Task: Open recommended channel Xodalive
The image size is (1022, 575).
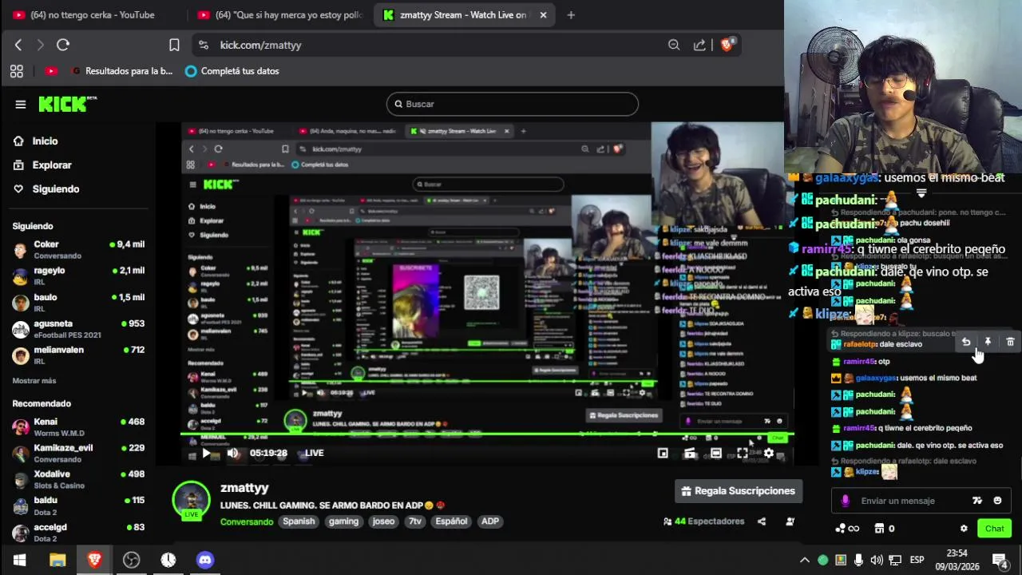Action: (x=78, y=480)
